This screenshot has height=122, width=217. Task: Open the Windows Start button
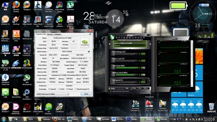4,119
